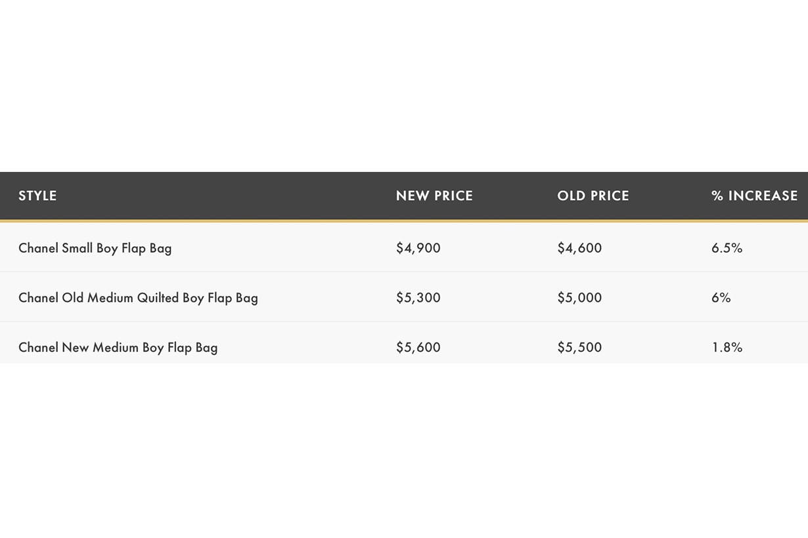Click the $4,900 new price cell

(x=418, y=248)
